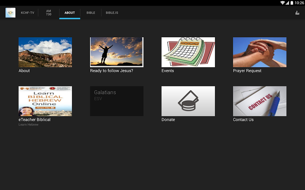305x190 pixels.
Task: Tap the 10:26 clock in status bar
Action: tap(299, 3)
